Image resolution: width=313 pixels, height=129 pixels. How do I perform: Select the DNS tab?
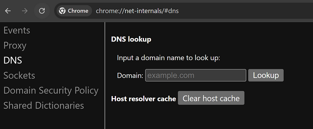13,60
